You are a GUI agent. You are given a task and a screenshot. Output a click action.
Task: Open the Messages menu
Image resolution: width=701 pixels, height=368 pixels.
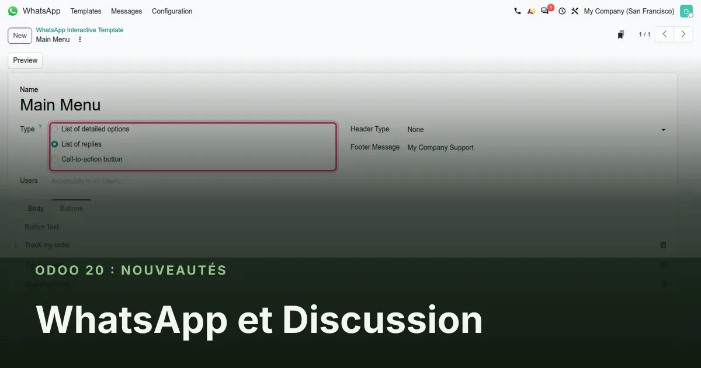coord(127,11)
